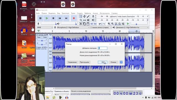Click Fit selection to width icon
Screen dimensions: 177x100
point(116,24)
